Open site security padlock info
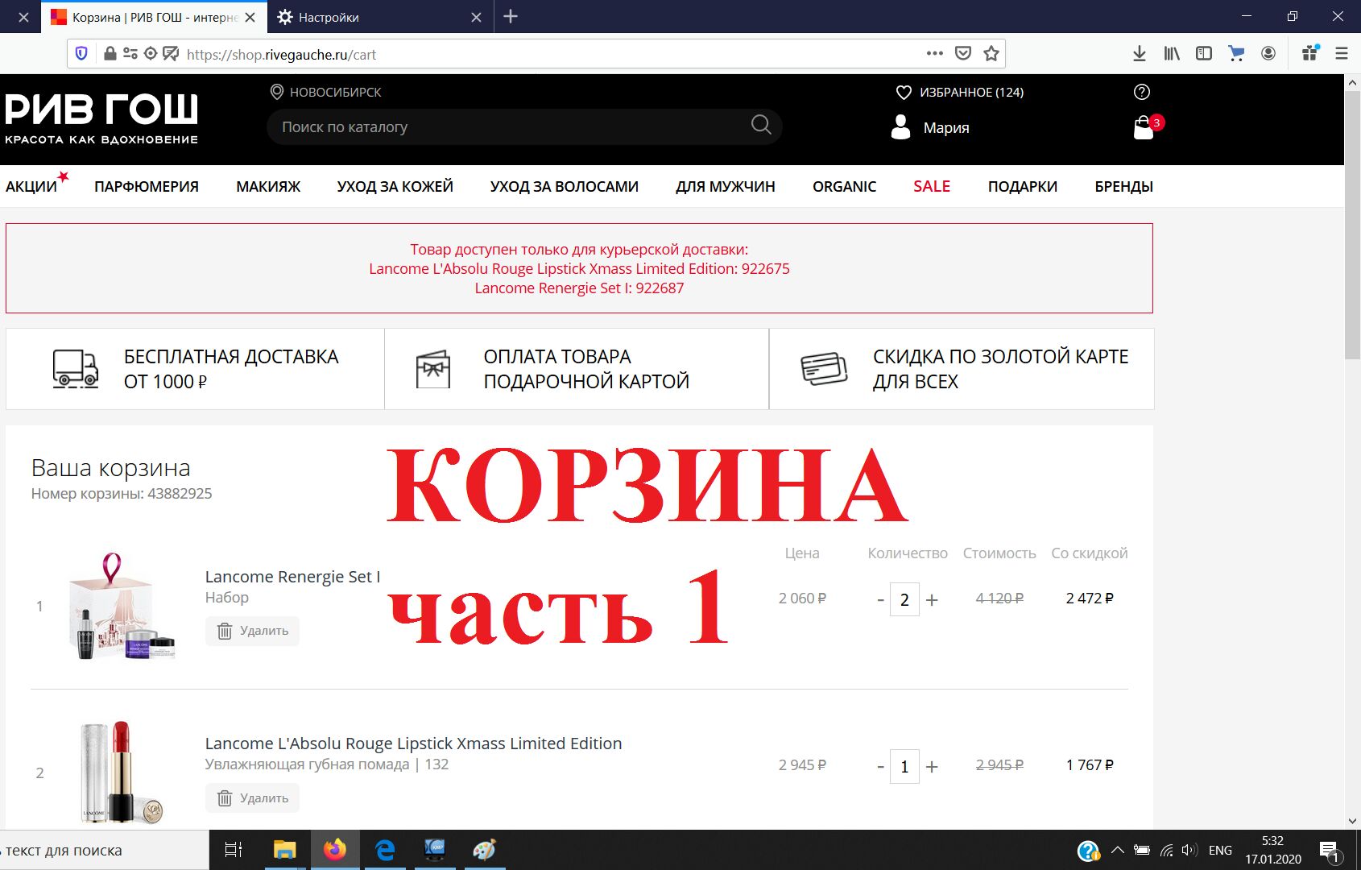 [110, 54]
